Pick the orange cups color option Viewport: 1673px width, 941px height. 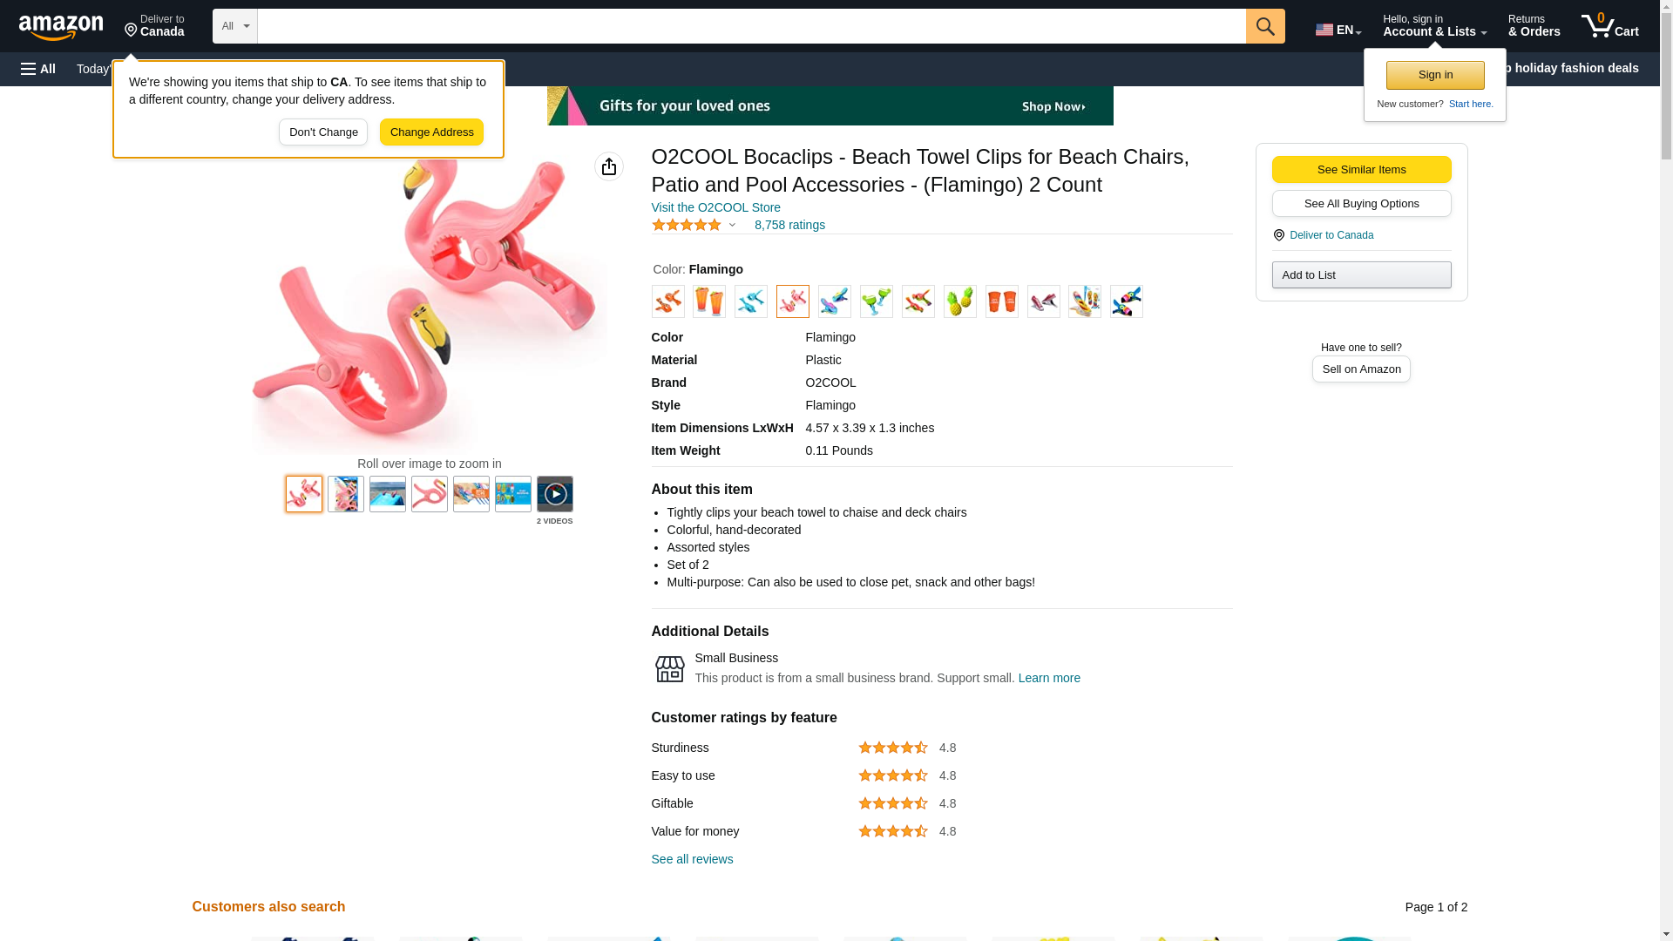[x=1001, y=301]
